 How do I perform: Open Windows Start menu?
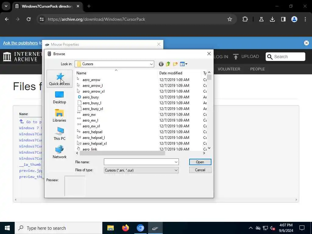[x=7, y=228]
